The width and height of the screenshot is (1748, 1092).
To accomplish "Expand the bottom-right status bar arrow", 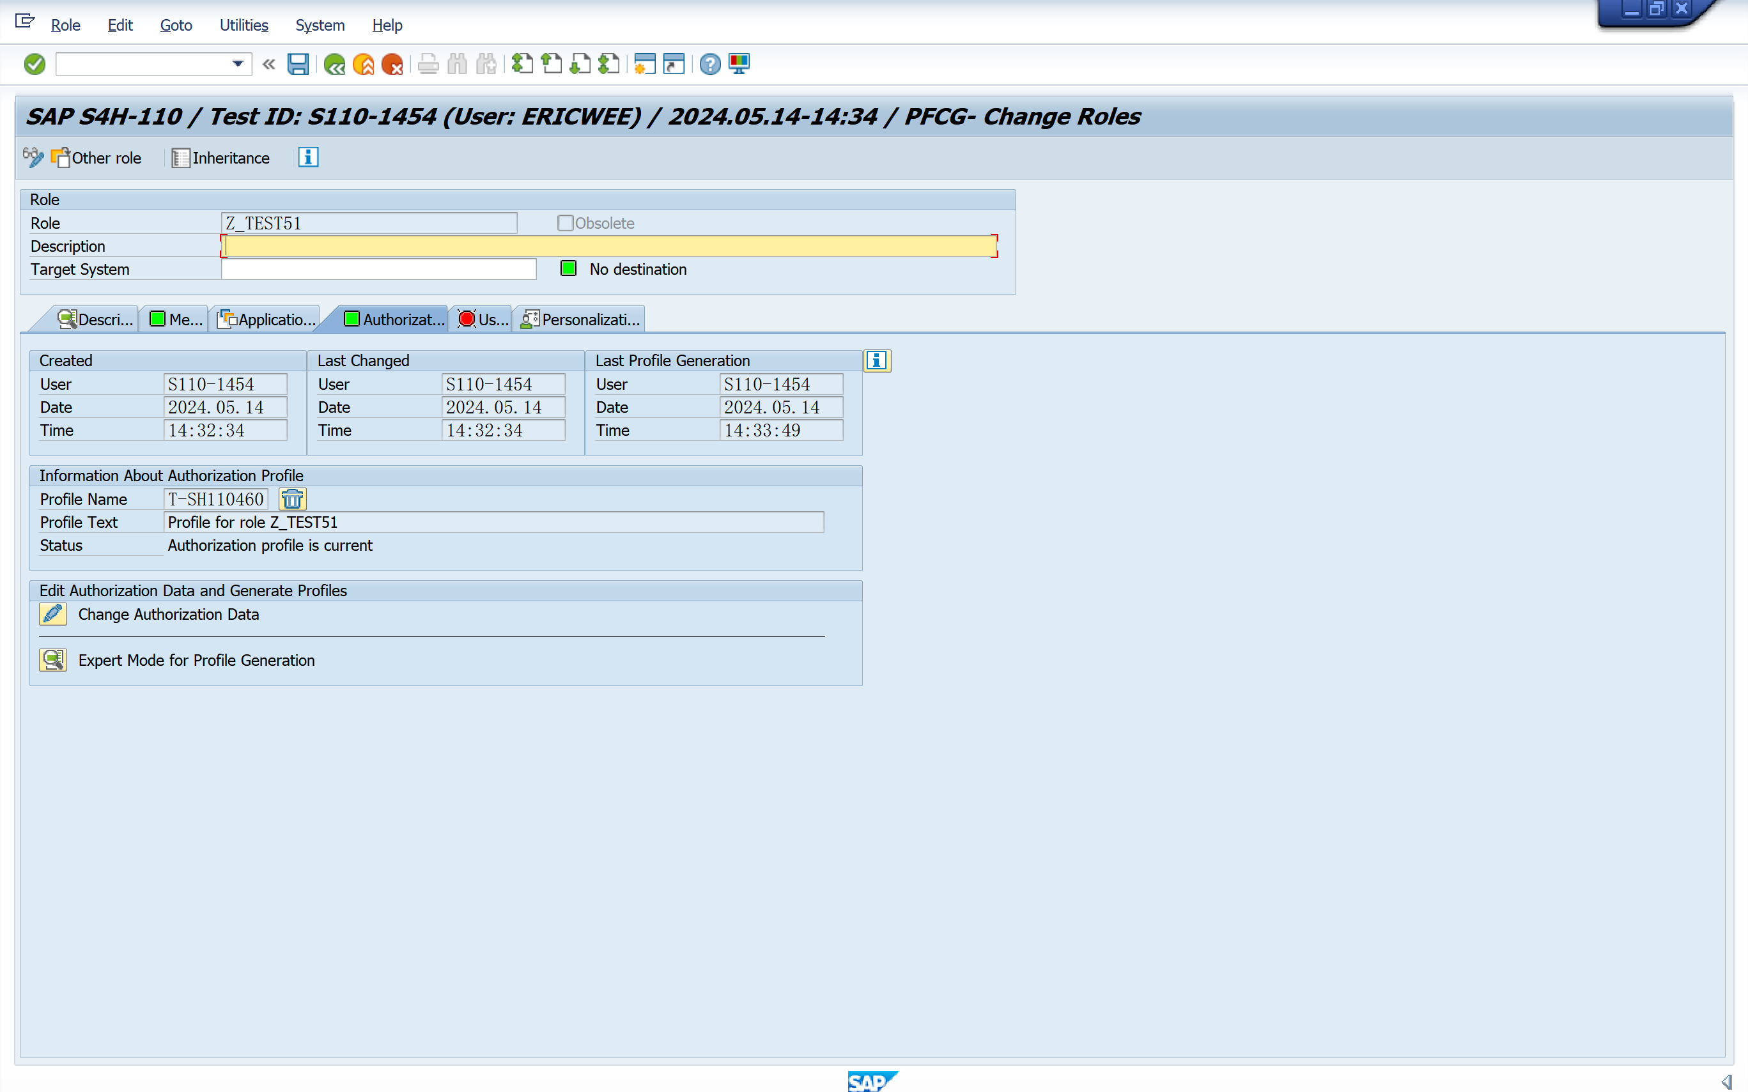I will pyautogui.click(x=1727, y=1081).
